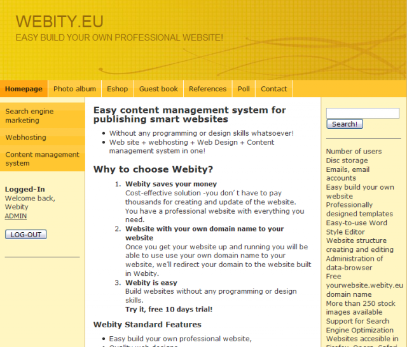
Task: Click the WEBITY.EU site title
Action: point(59,22)
